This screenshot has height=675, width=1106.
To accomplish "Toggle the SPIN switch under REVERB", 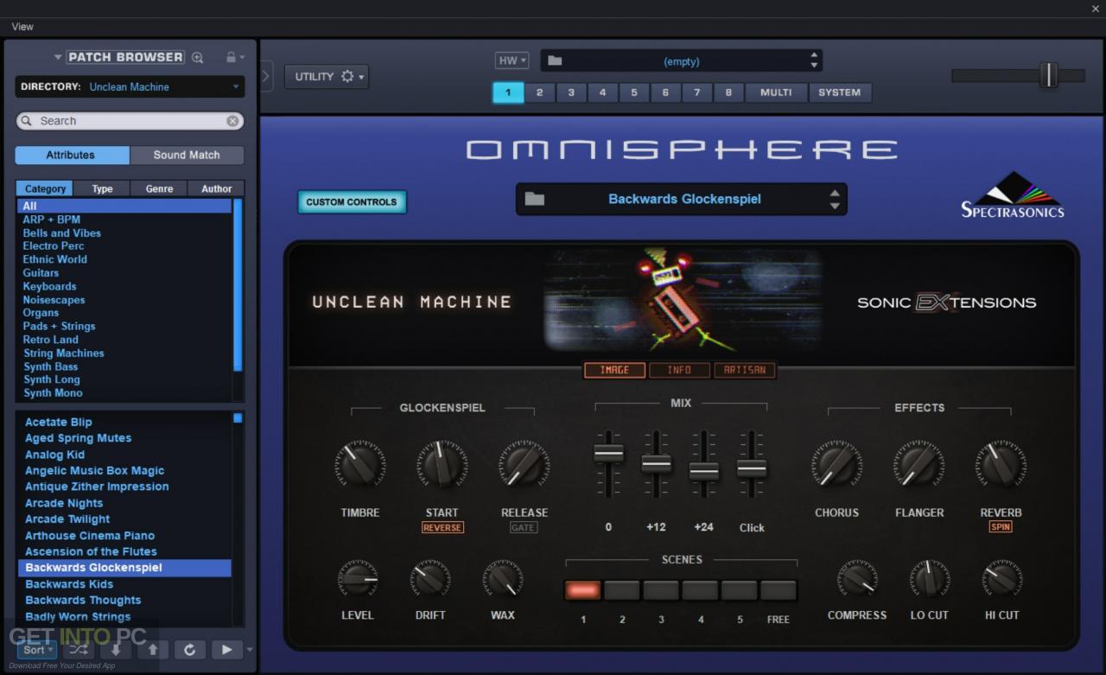I will pyautogui.click(x=1001, y=527).
